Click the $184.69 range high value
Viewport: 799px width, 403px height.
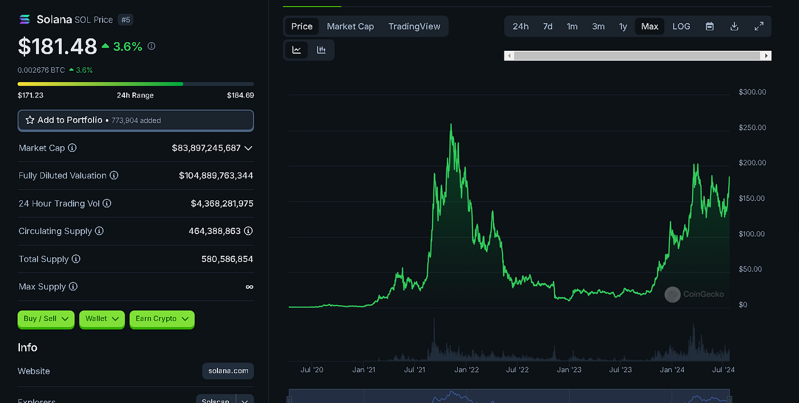pyautogui.click(x=240, y=95)
